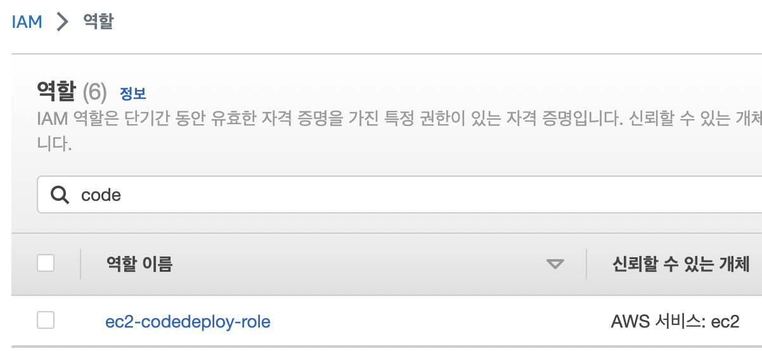
Task: Focus the role search field containing code
Action: [x=399, y=195]
